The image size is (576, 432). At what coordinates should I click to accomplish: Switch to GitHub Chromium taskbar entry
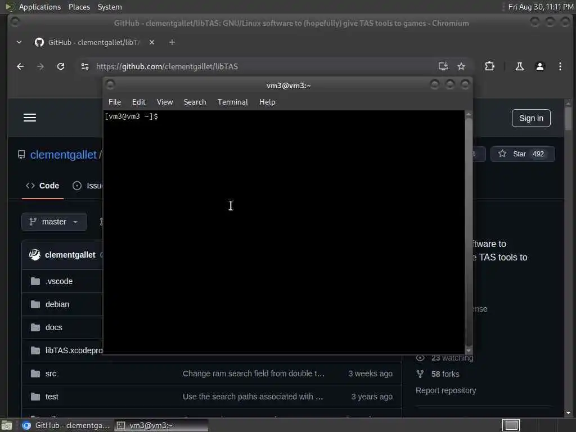(66, 425)
